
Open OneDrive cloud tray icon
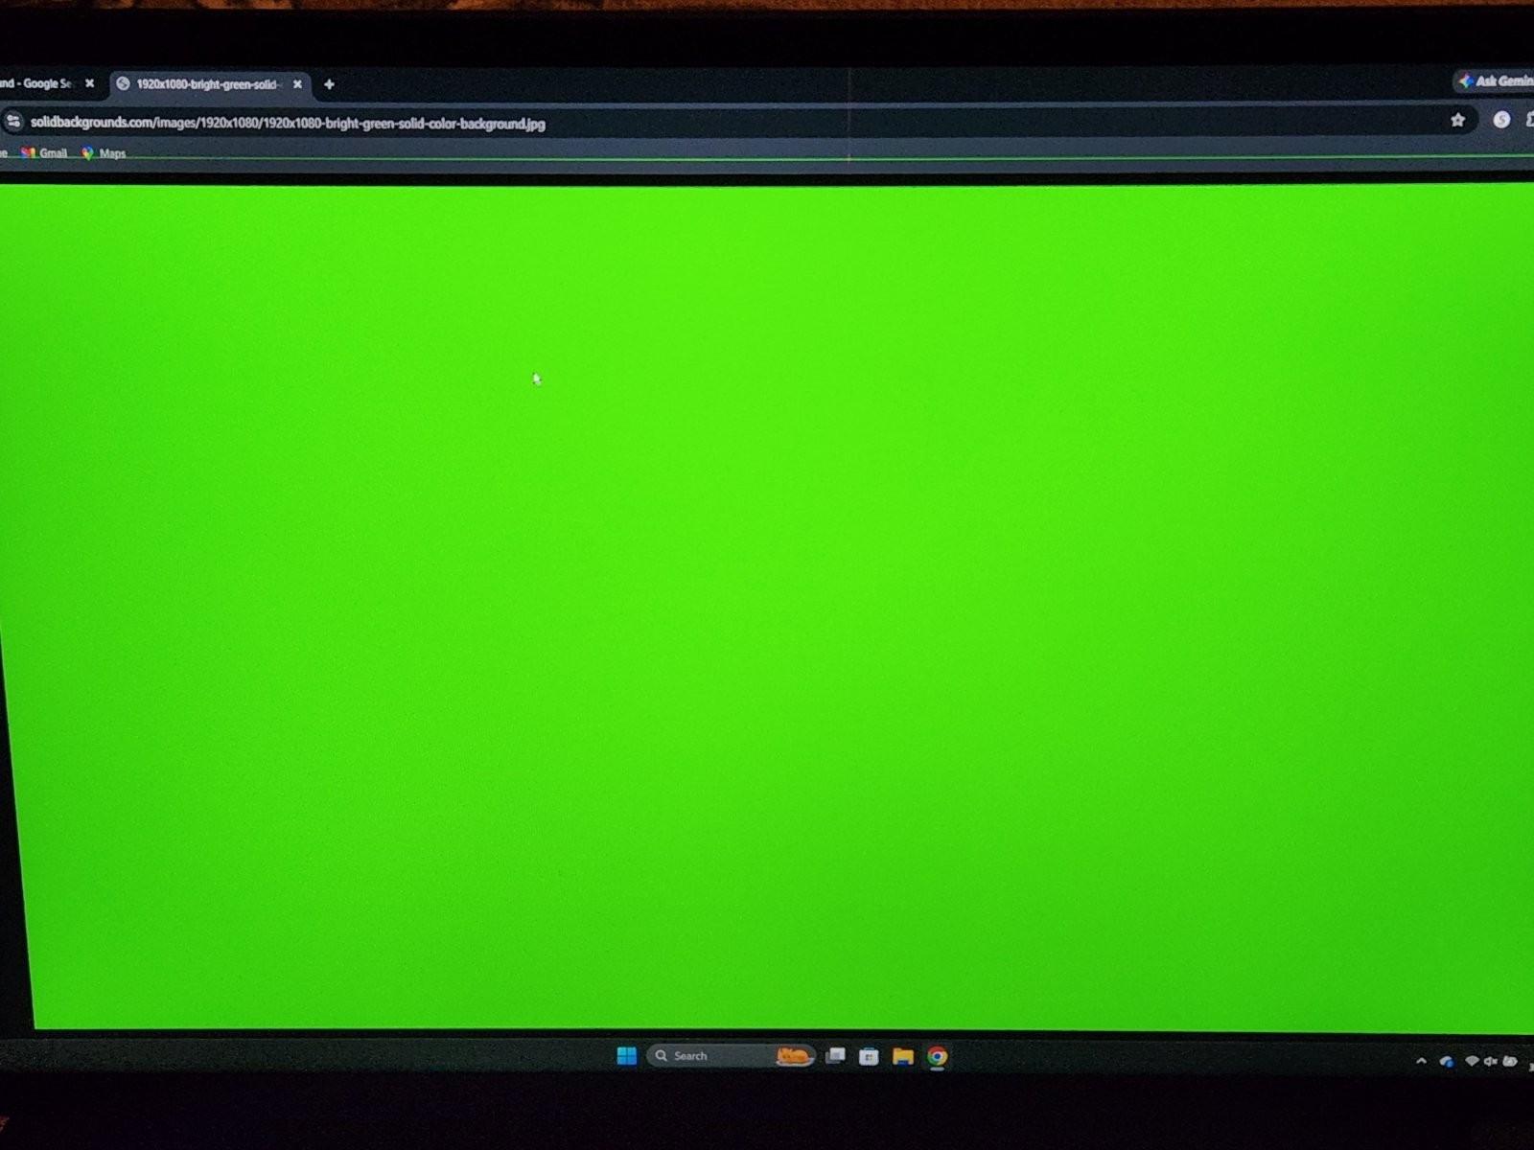tap(1446, 1061)
